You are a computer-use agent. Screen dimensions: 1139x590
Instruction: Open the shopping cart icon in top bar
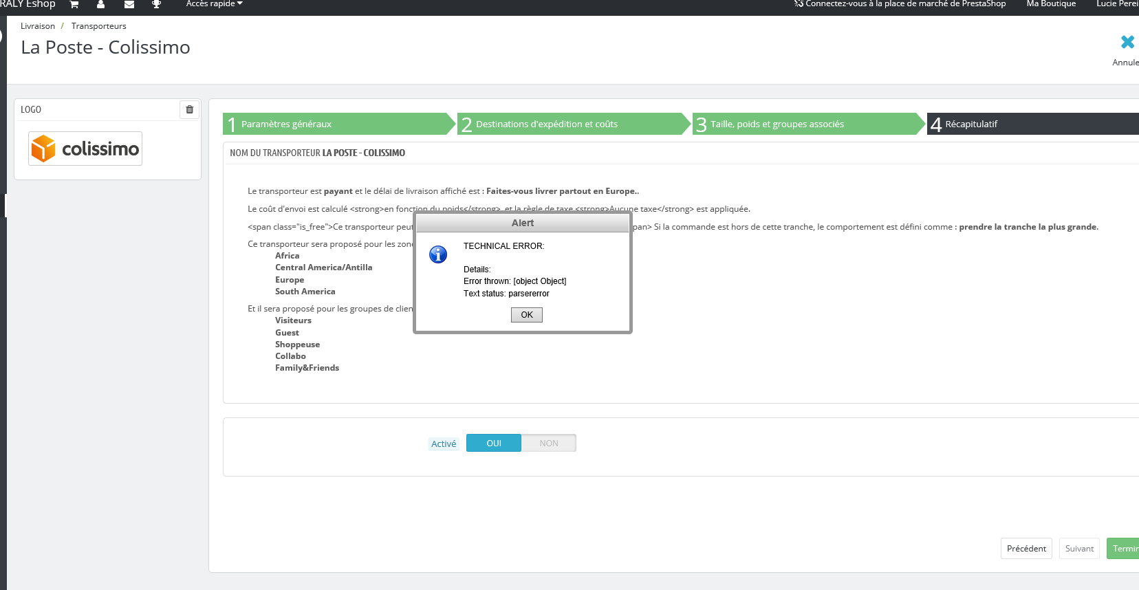click(x=74, y=4)
